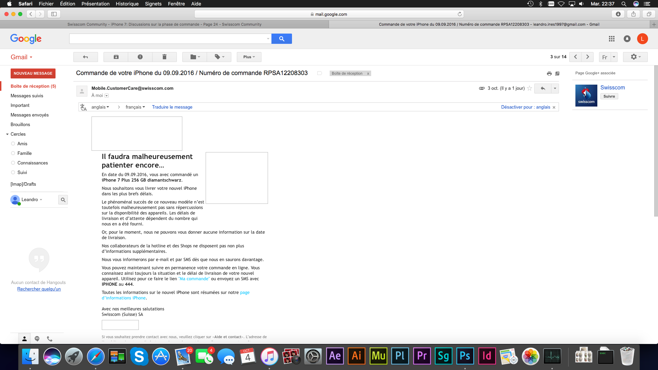
Task: Archive the Swisscom email
Action: [115, 57]
